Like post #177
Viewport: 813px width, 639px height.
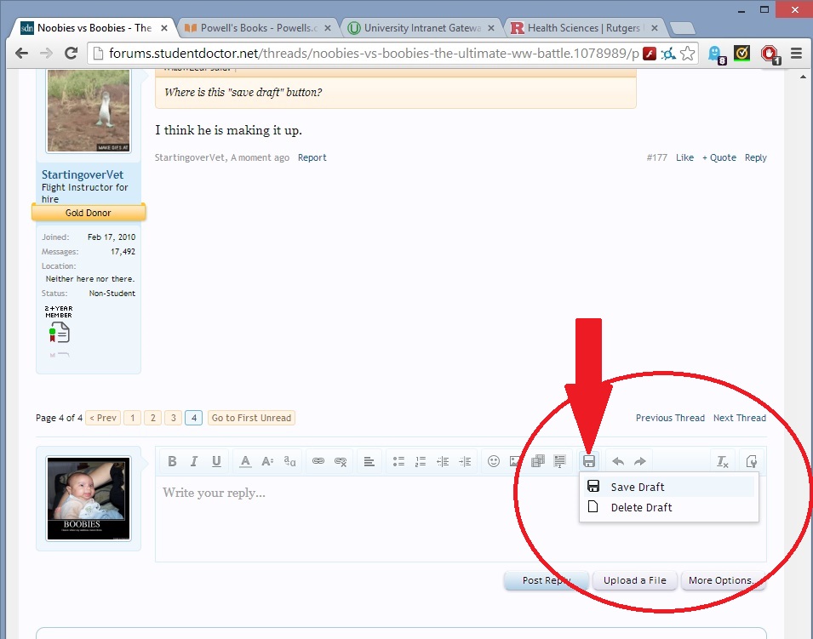coord(685,157)
